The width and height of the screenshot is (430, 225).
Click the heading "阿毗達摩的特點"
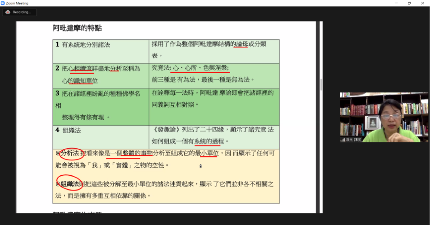pos(77,29)
